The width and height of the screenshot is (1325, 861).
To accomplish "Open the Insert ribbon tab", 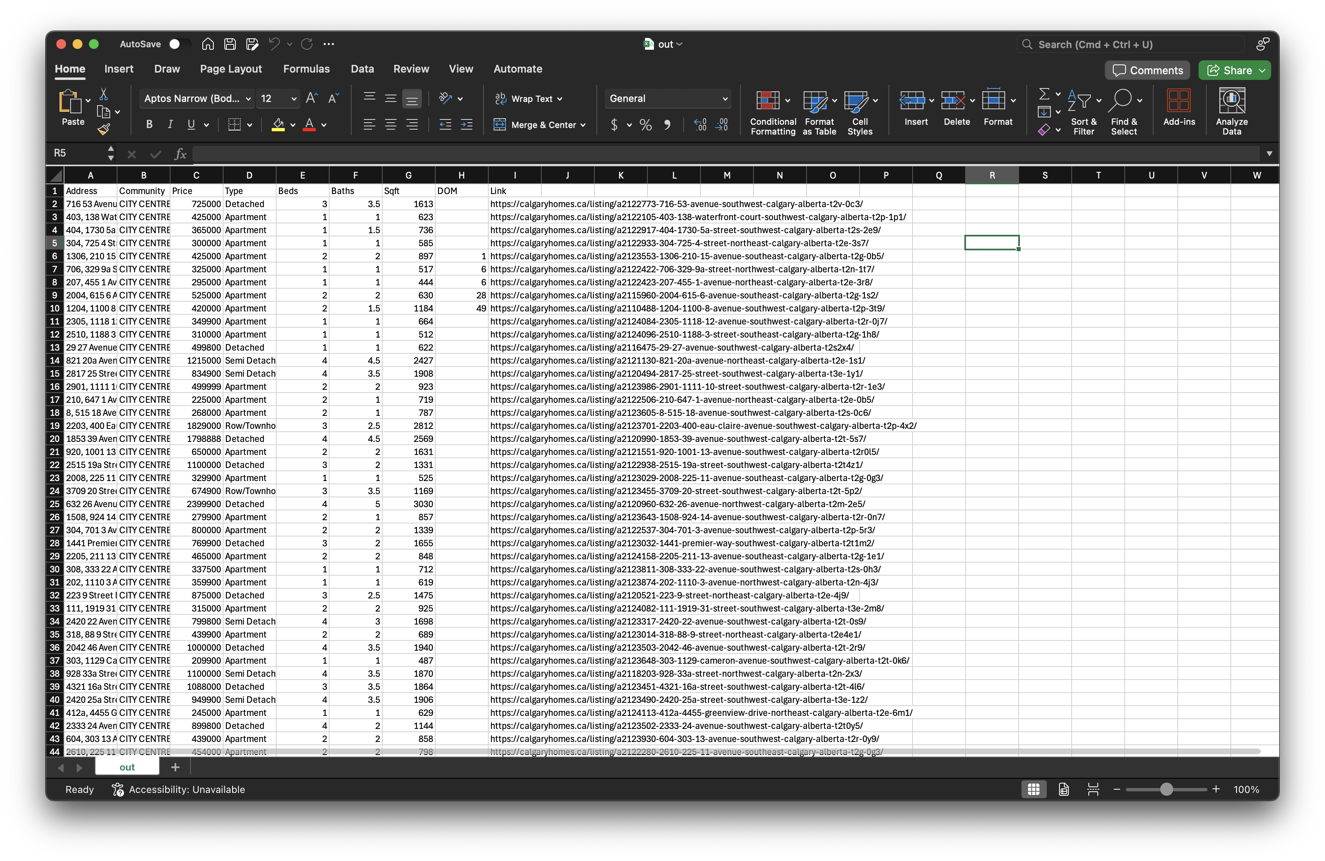I will pos(119,69).
